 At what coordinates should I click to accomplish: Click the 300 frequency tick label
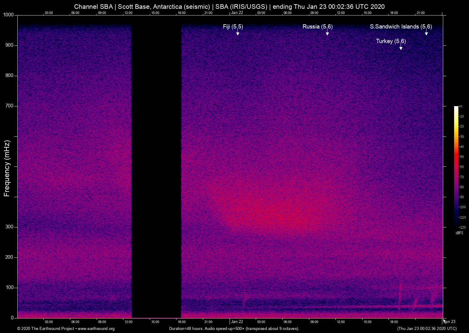[x=9, y=227]
